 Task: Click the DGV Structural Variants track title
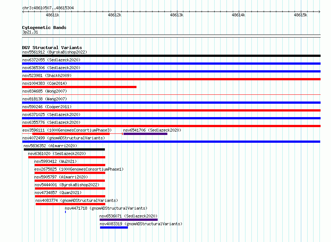pyautogui.click(x=52, y=48)
